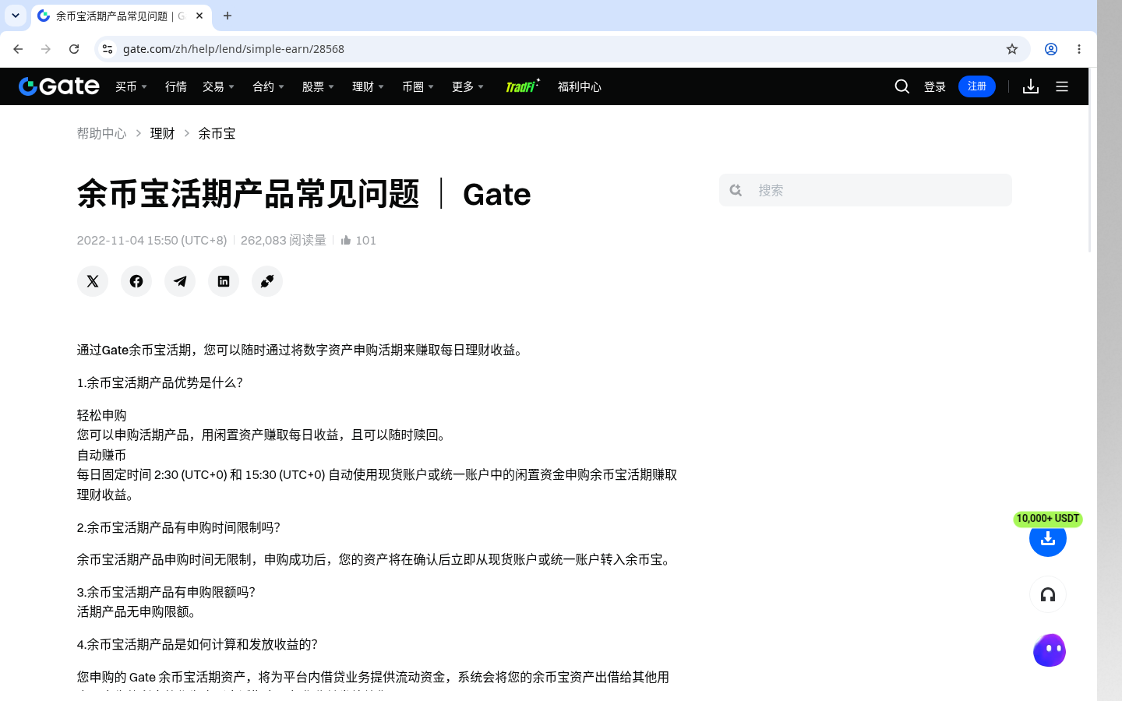Click the thumbs-up like icon
Viewport: 1122px width, 701px height.
coord(346,240)
